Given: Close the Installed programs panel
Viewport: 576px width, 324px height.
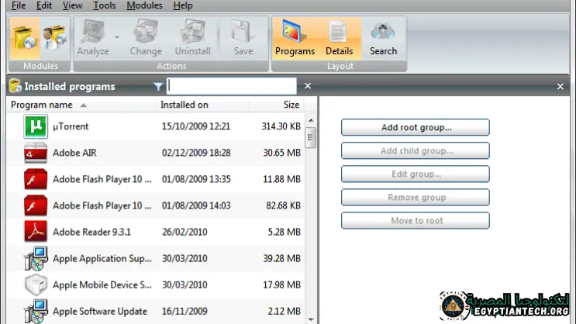Looking at the screenshot, I should (560, 86).
